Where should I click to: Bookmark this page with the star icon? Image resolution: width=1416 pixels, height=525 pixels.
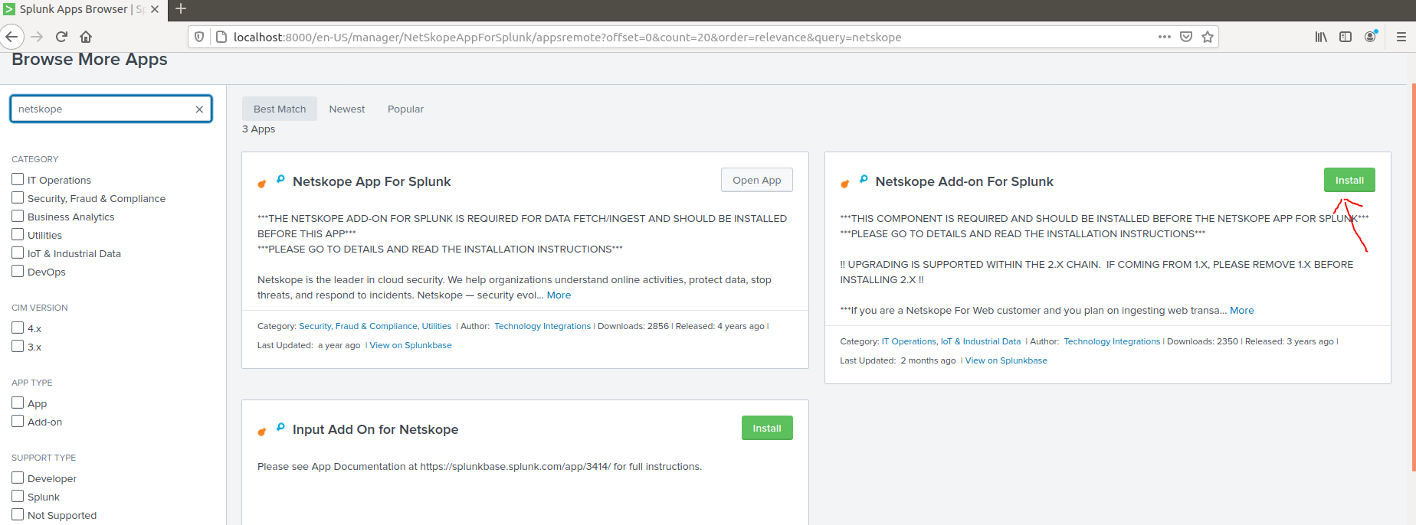coord(1208,37)
